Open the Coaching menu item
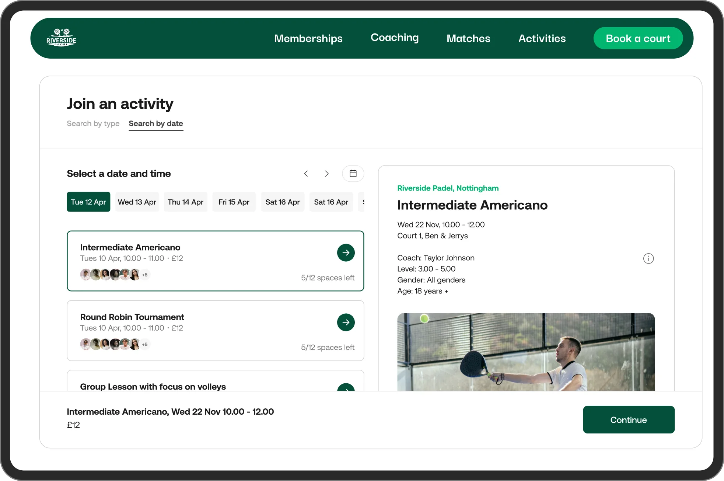 pos(394,38)
